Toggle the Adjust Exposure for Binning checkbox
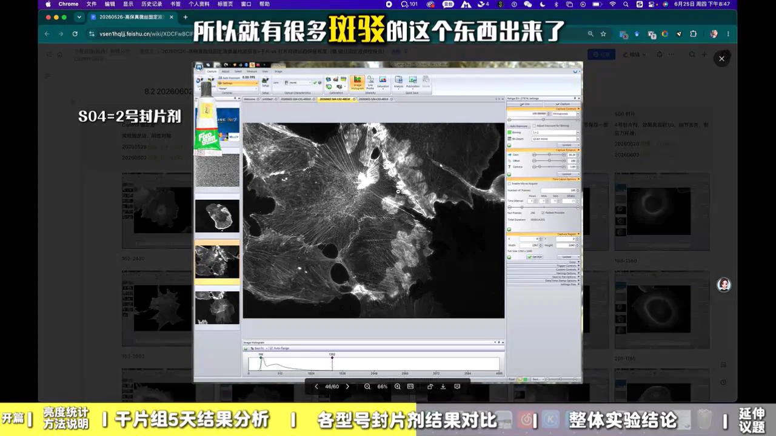This screenshot has height=436, width=776. [534, 125]
